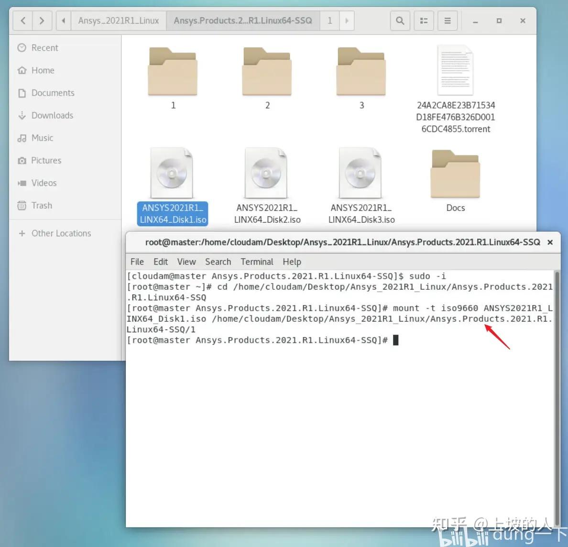Open the Edit menu in terminal
Viewport: 568px width, 547px height.
(161, 262)
